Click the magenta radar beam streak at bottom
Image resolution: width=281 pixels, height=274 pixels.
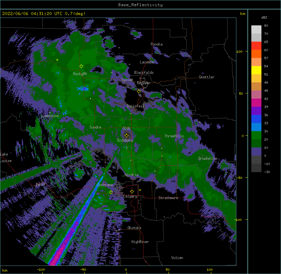tap(59, 254)
